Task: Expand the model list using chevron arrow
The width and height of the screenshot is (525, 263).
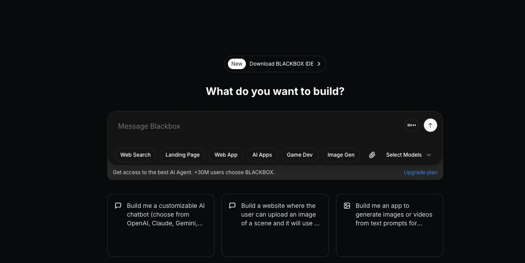Action: pyautogui.click(x=429, y=155)
